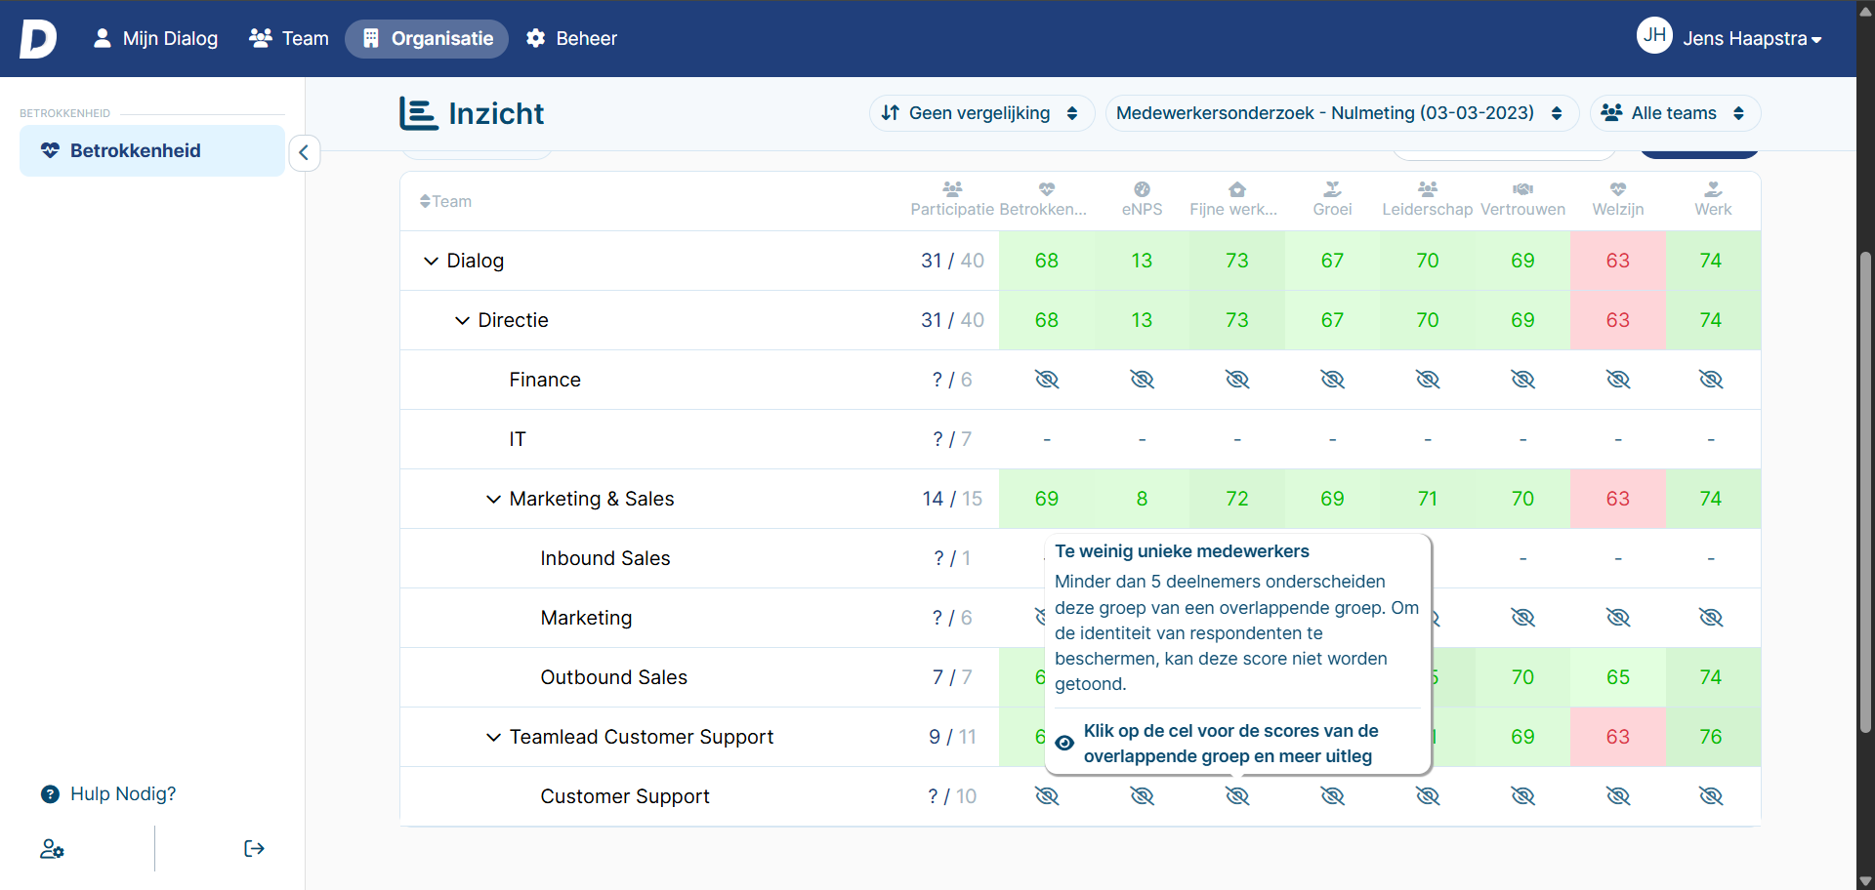Click the Leiderschap column icon
The width and height of the screenshot is (1875, 890).
[1428, 188]
